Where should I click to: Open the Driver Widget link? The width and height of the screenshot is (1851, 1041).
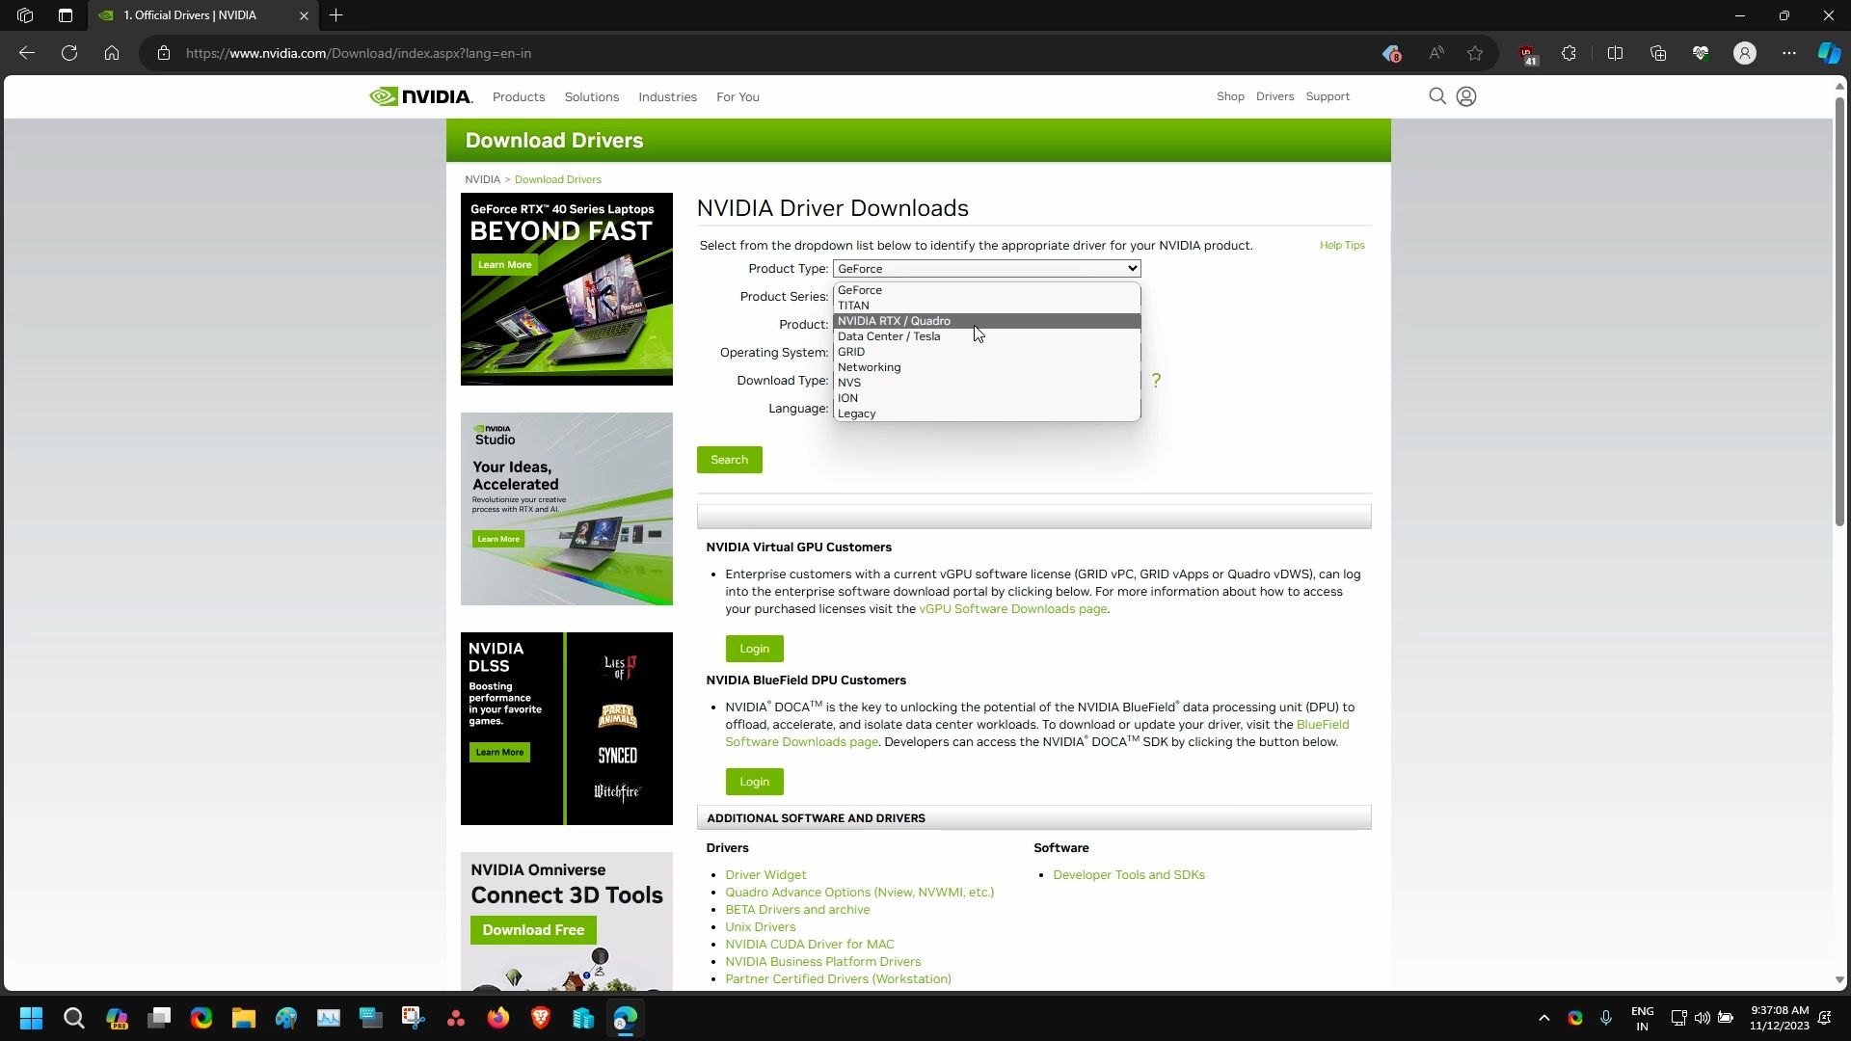point(765,874)
